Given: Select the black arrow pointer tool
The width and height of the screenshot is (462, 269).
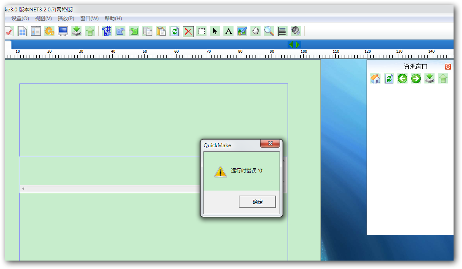Looking at the screenshot, I should point(215,31).
